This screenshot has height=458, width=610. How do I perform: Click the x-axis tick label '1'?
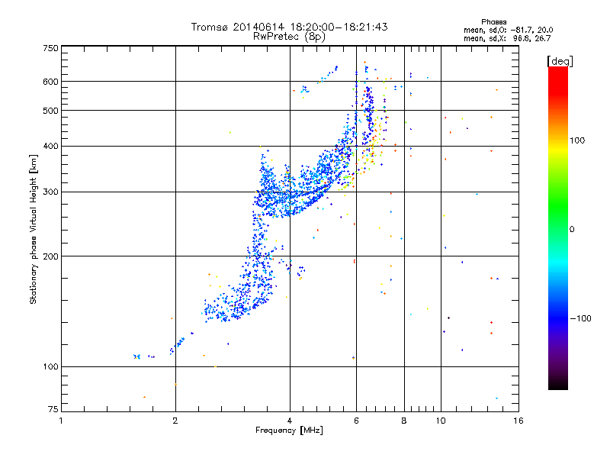61,421
